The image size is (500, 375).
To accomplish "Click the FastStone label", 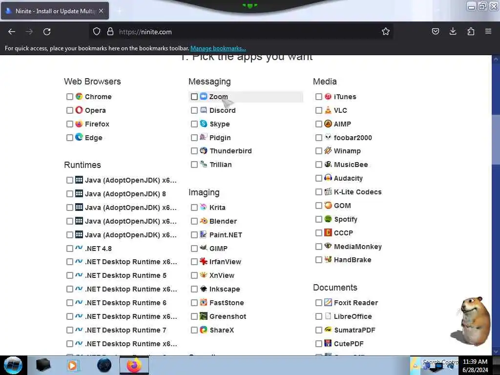I will (227, 303).
